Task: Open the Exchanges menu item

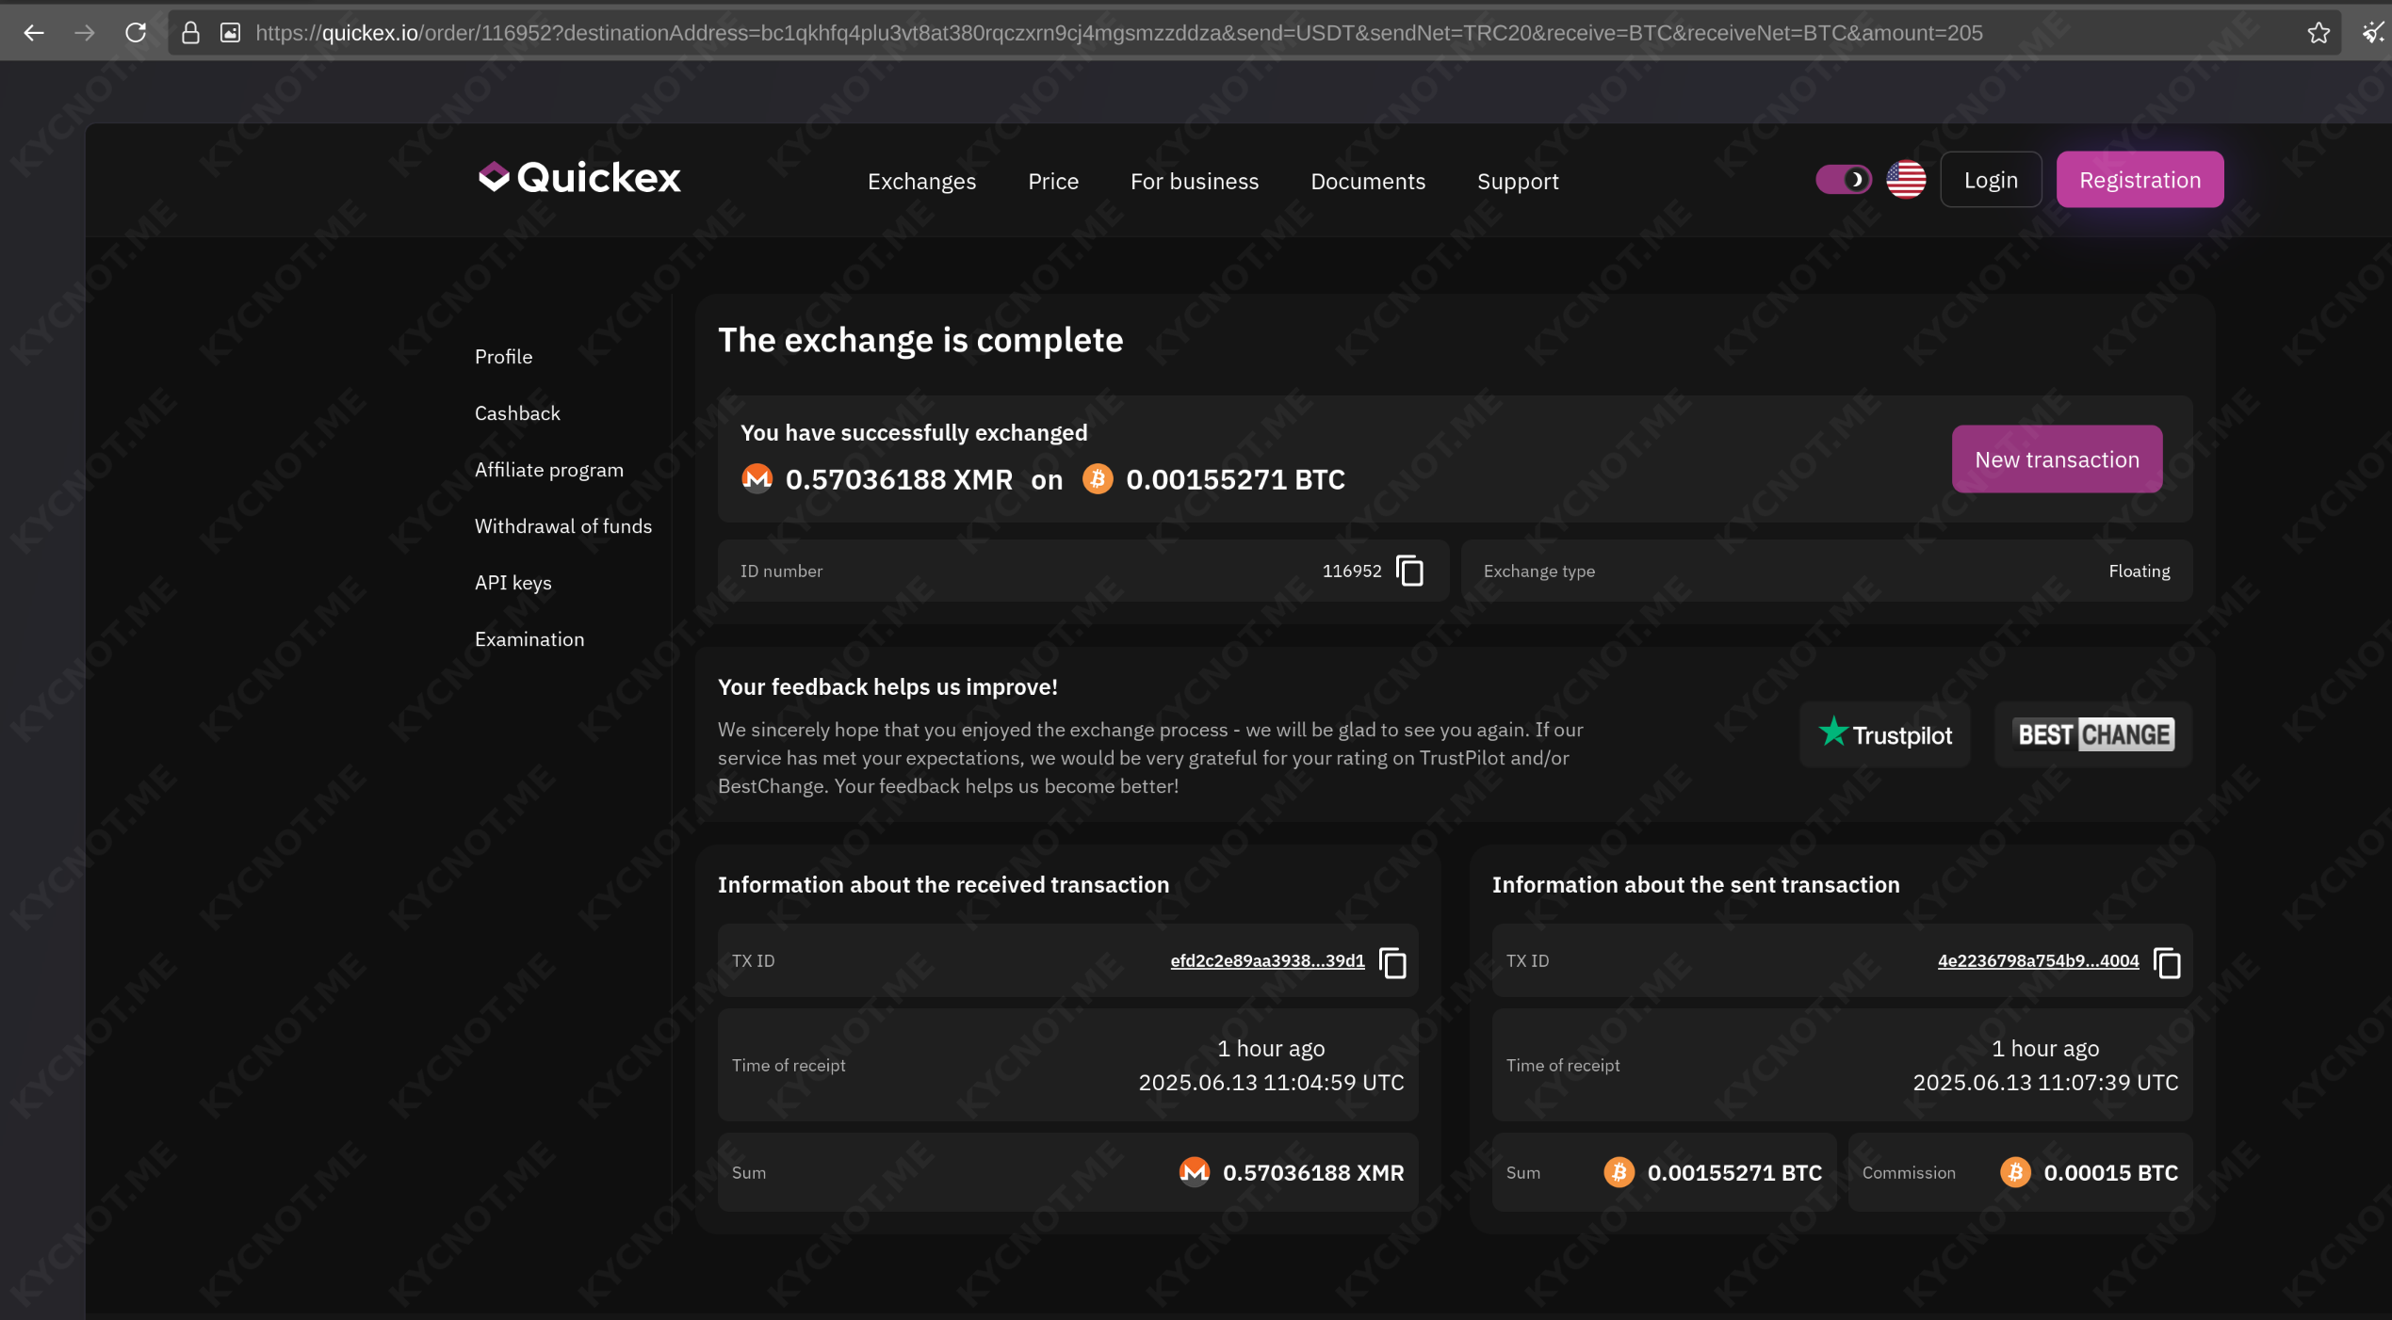Action: [x=921, y=181]
